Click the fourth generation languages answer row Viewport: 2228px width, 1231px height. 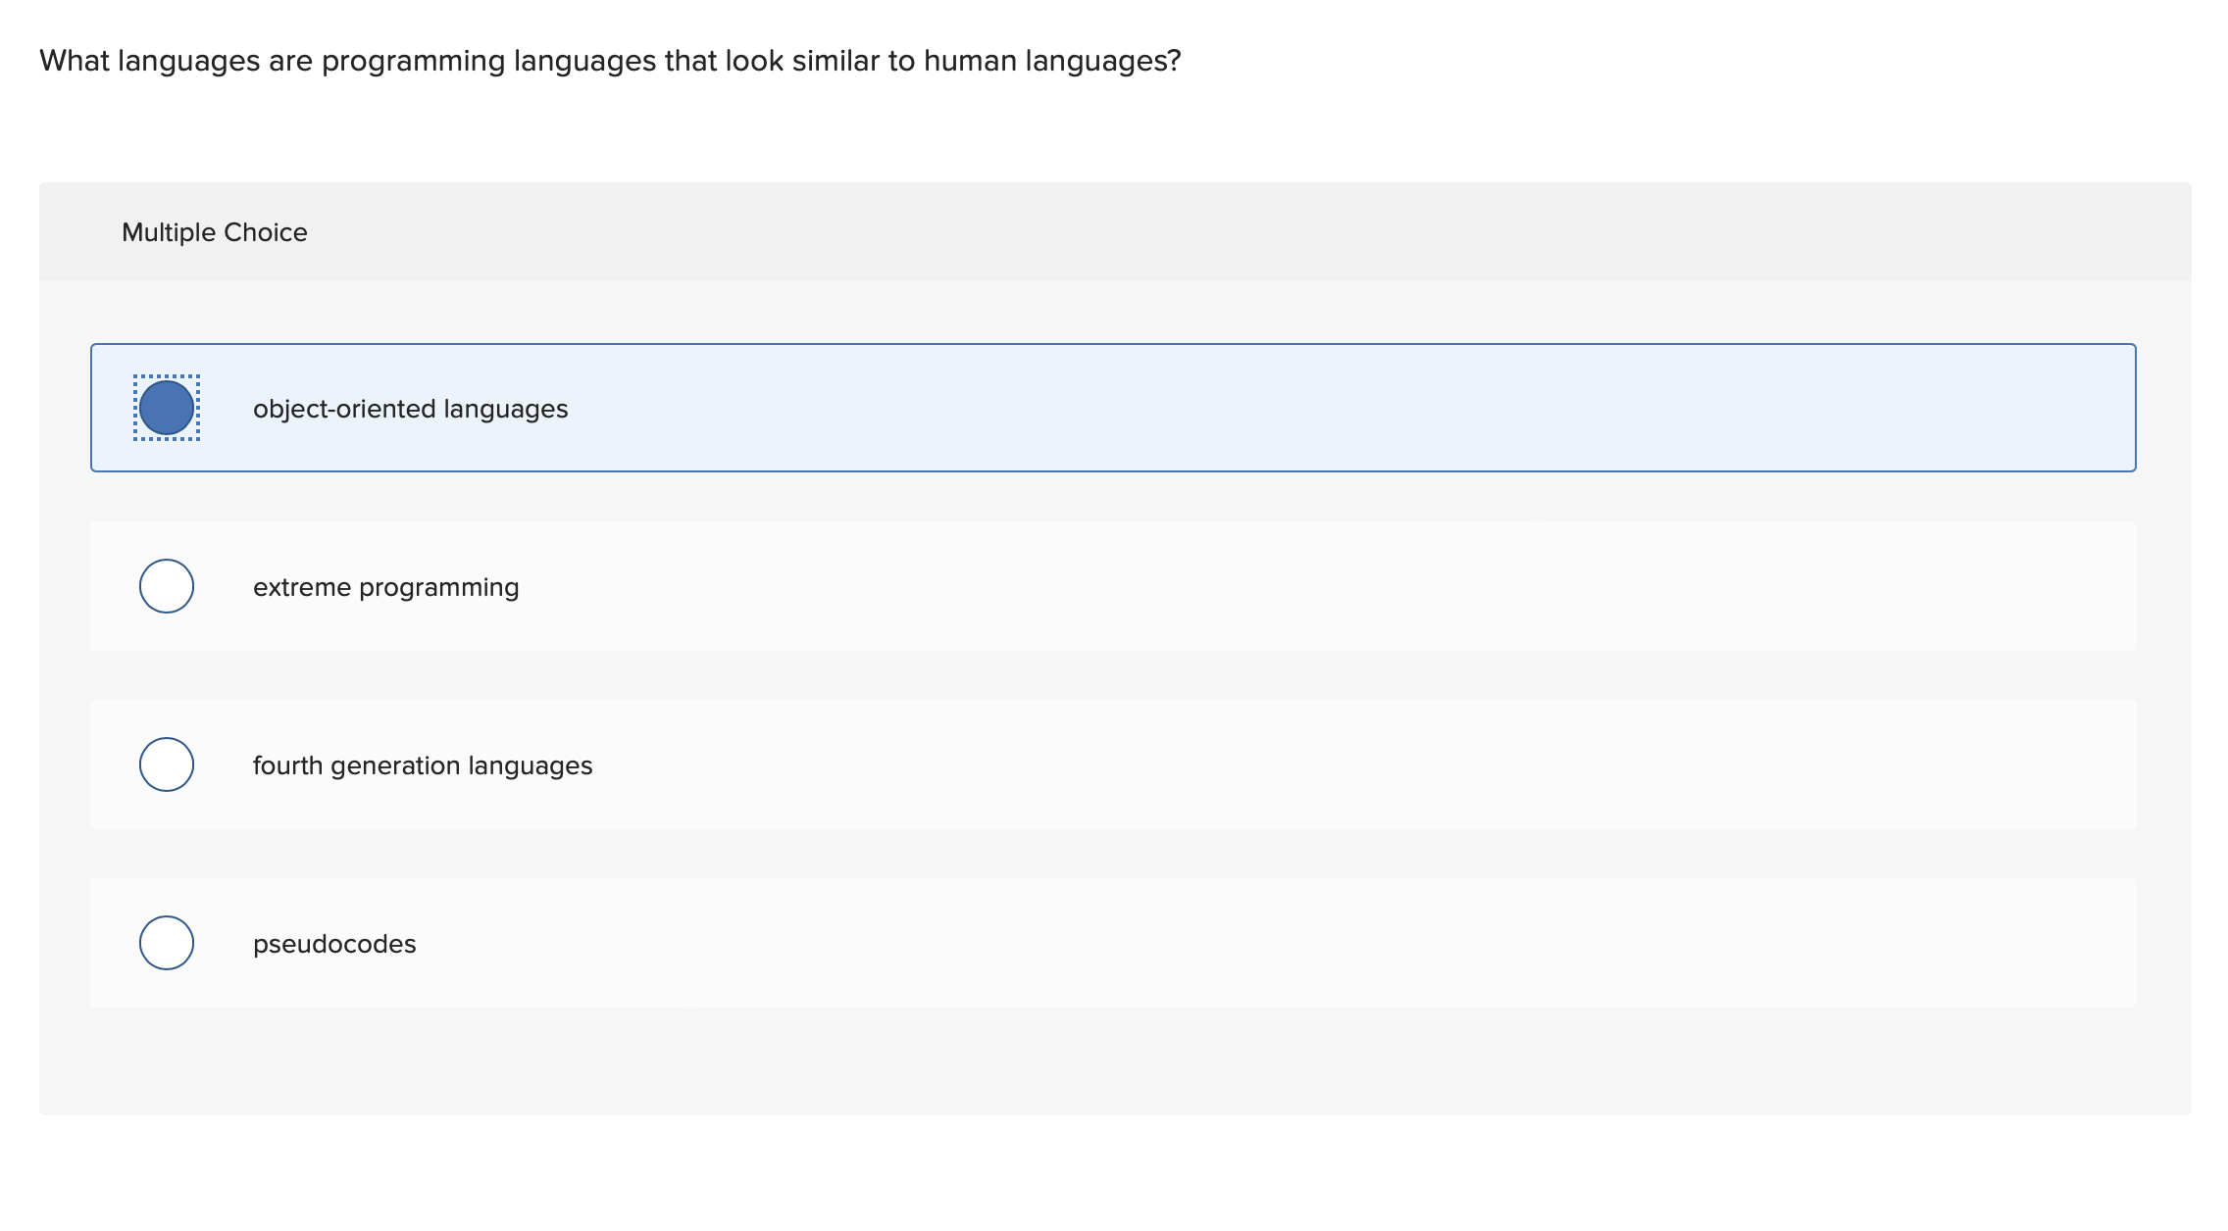pyautogui.click(x=1112, y=765)
